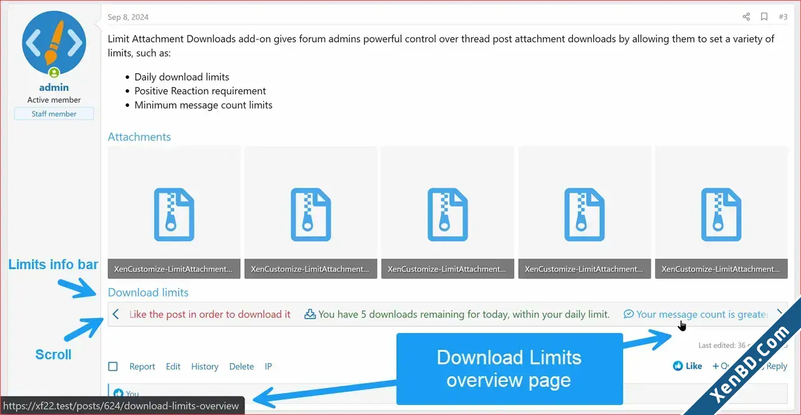Click 'Positive Reaction requirement' bullet text
Viewport: 801px width, 415px height.
pyautogui.click(x=200, y=91)
